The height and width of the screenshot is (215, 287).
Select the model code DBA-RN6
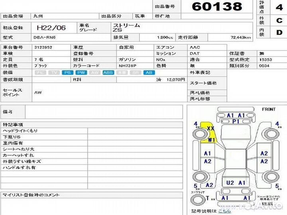tap(45, 37)
